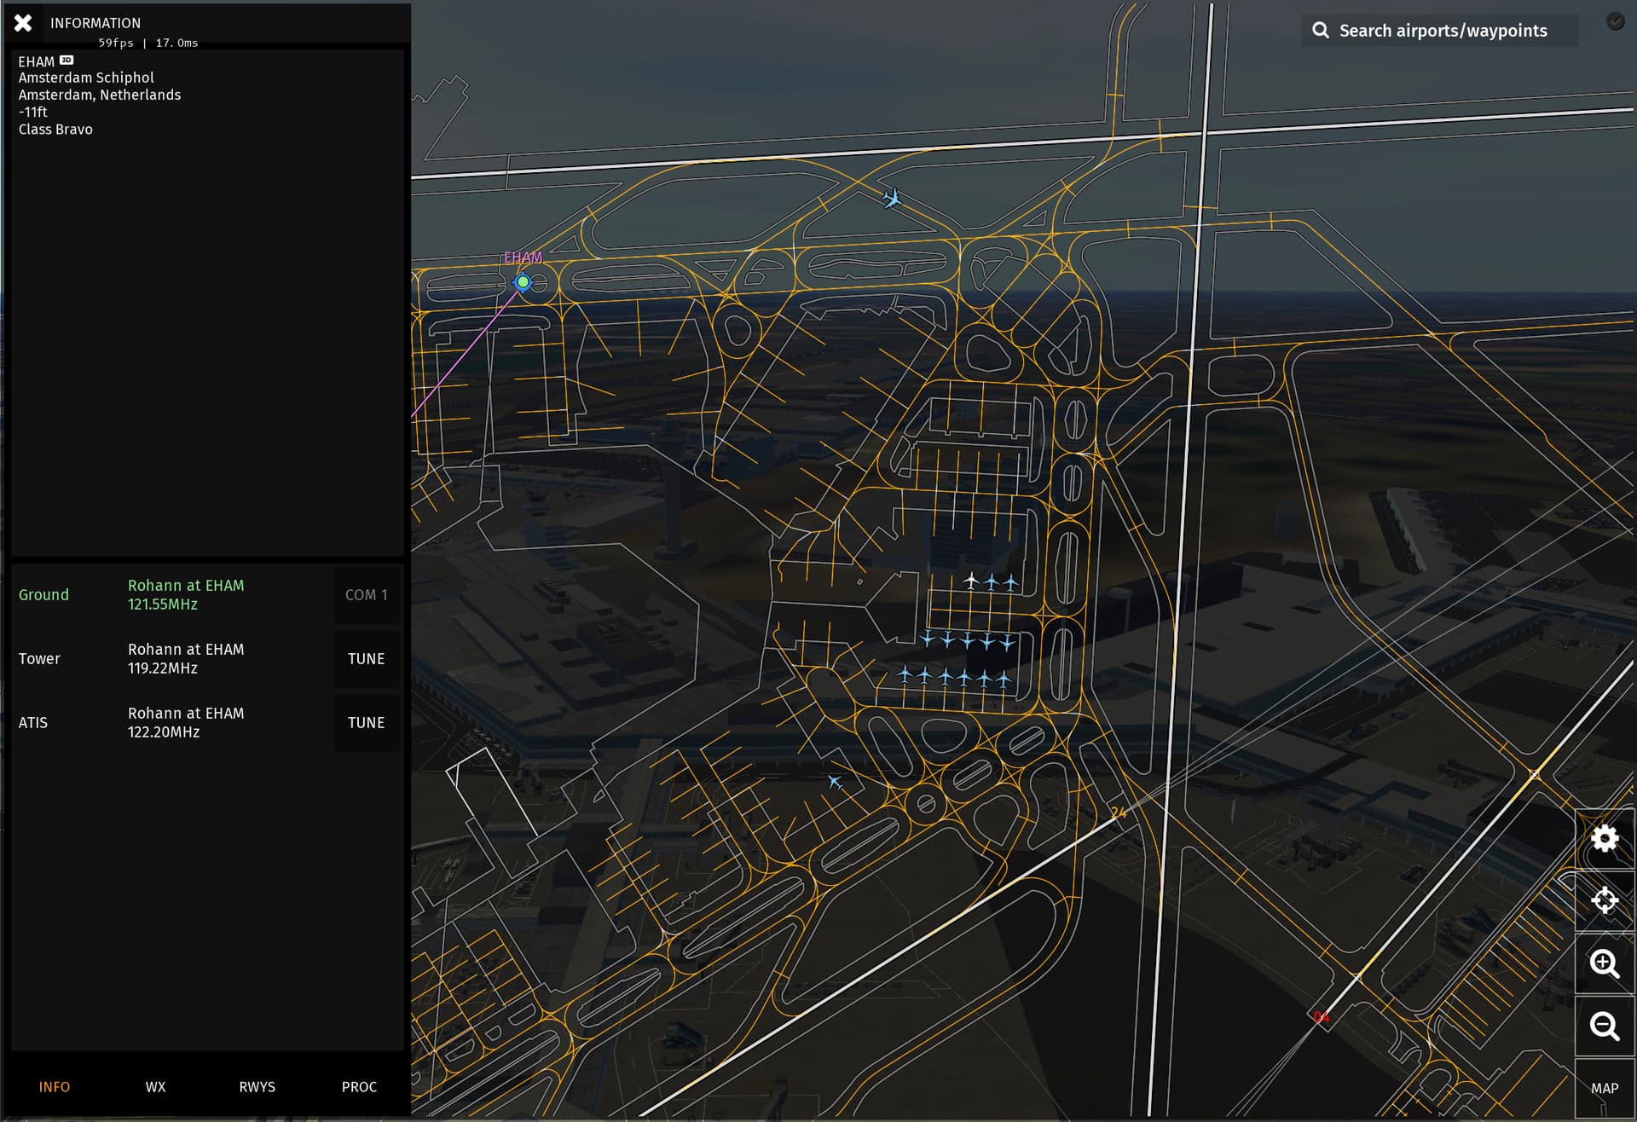Open the RWYS tab
Viewport: 1637px width, 1122px height.
(257, 1087)
